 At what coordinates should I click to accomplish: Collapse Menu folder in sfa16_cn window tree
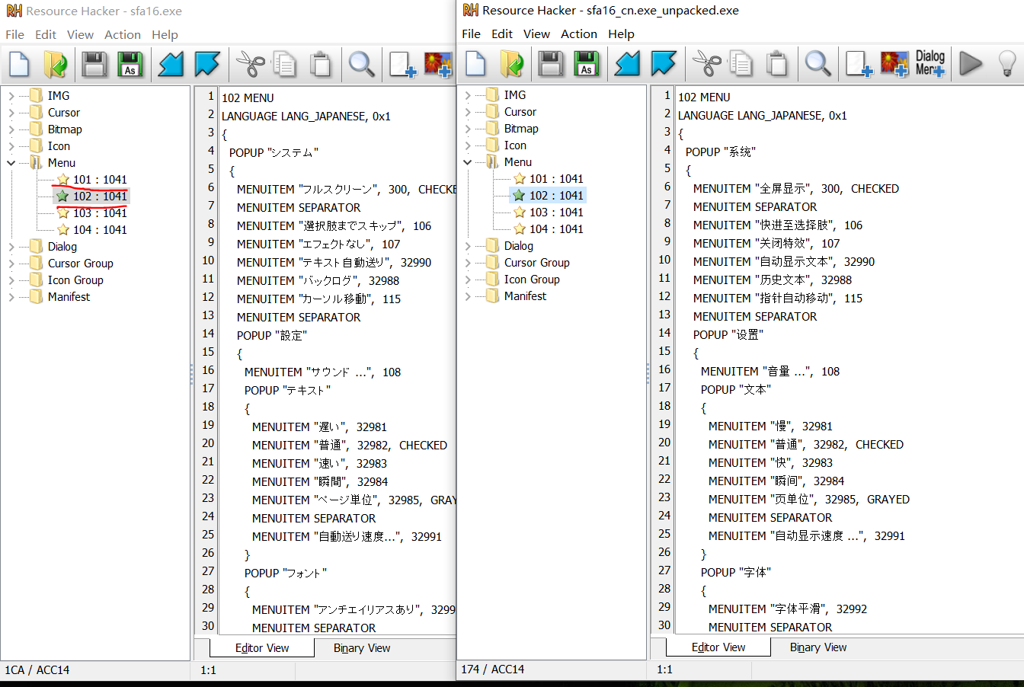(468, 162)
